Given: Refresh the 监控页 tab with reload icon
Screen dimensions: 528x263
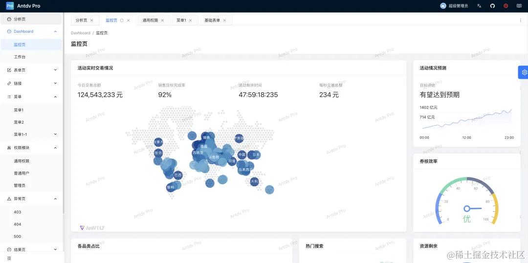Looking at the screenshot, I should click(x=122, y=20).
